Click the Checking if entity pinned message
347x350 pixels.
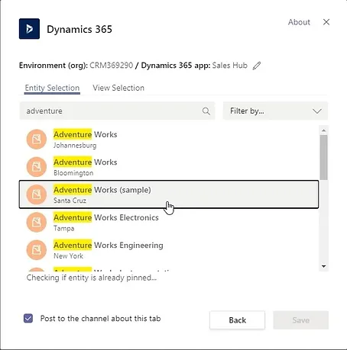92,278
